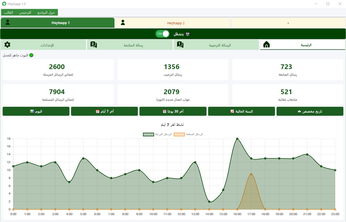Show السنة الحالية statistics

[x=242, y=111]
